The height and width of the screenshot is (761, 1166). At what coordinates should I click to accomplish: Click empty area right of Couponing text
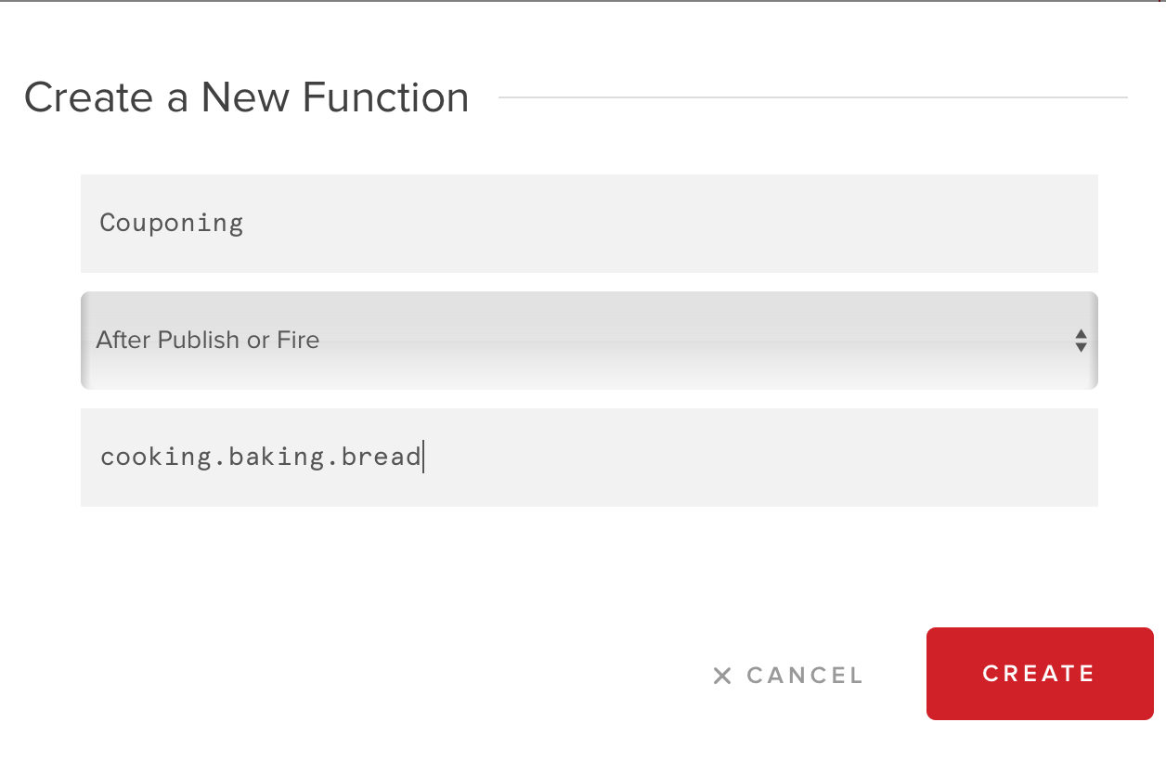(668, 224)
